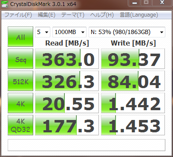Click the 512K read result 326.3

click(67, 81)
